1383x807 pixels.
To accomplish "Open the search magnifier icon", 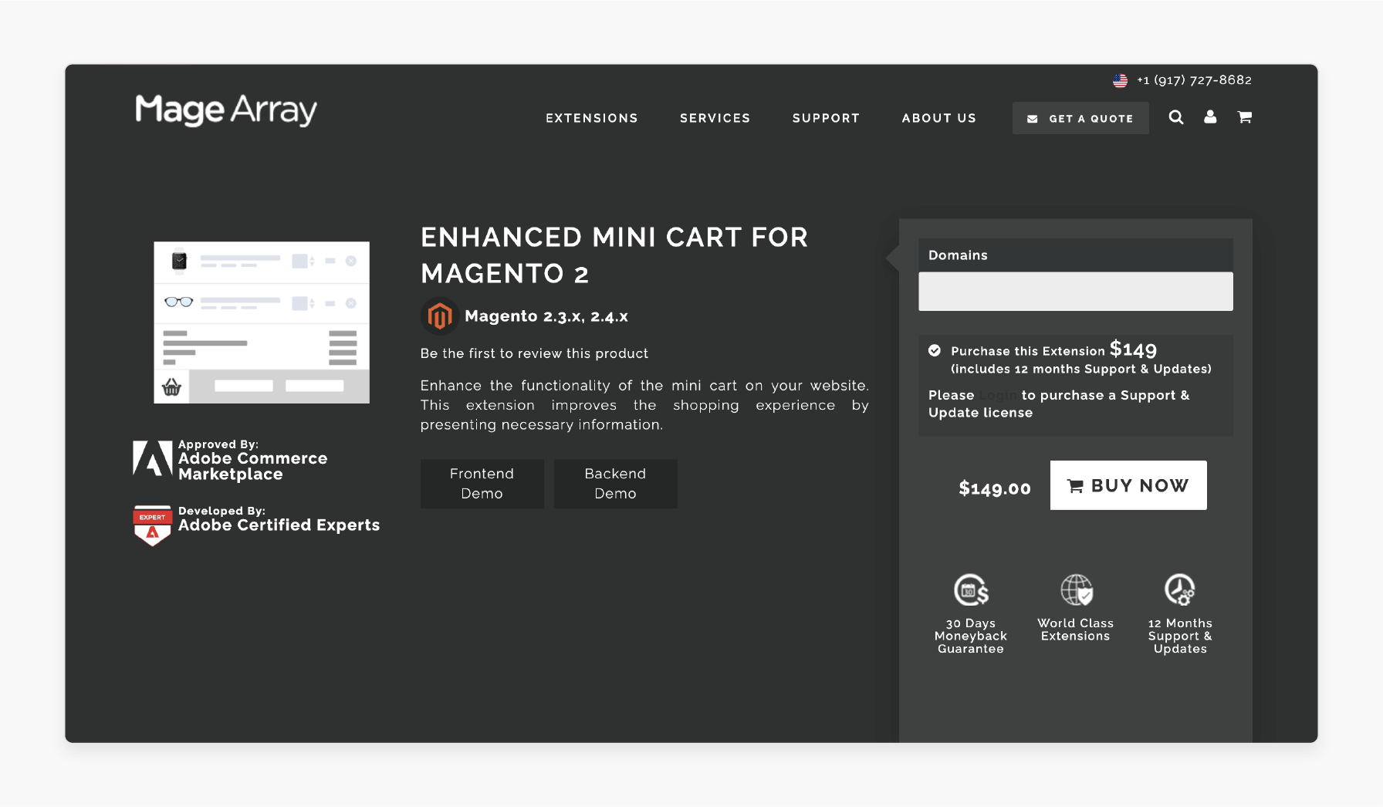I will pos(1176,117).
